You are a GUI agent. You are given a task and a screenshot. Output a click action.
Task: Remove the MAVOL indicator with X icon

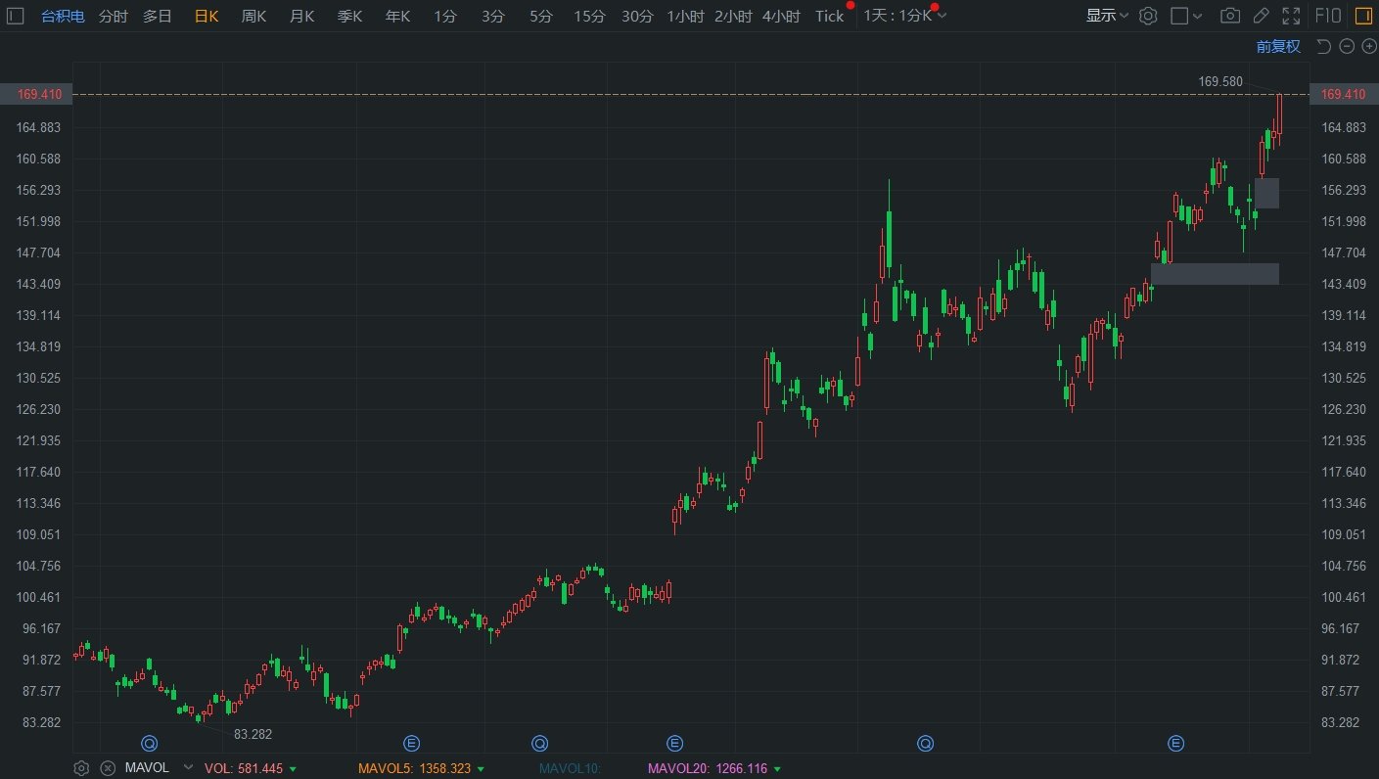tap(108, 768)
